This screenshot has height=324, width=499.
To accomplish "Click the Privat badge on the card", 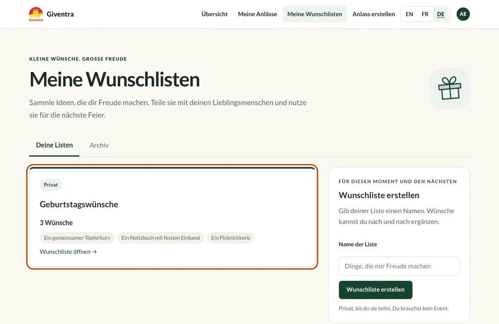I will (51, 185).
